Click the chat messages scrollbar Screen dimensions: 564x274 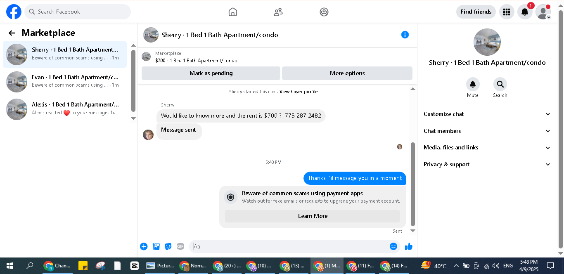click(412, 184)
